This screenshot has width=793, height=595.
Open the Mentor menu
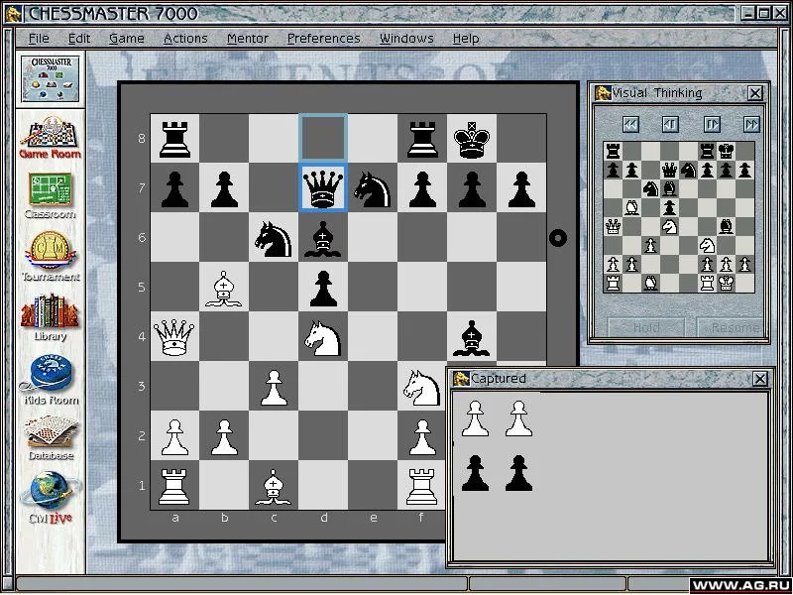point(248,39)
